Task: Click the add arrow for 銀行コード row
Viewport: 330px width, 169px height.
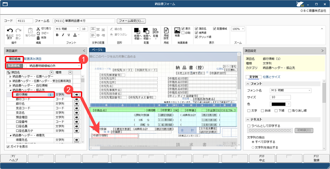Action: [x=77, y=99]
